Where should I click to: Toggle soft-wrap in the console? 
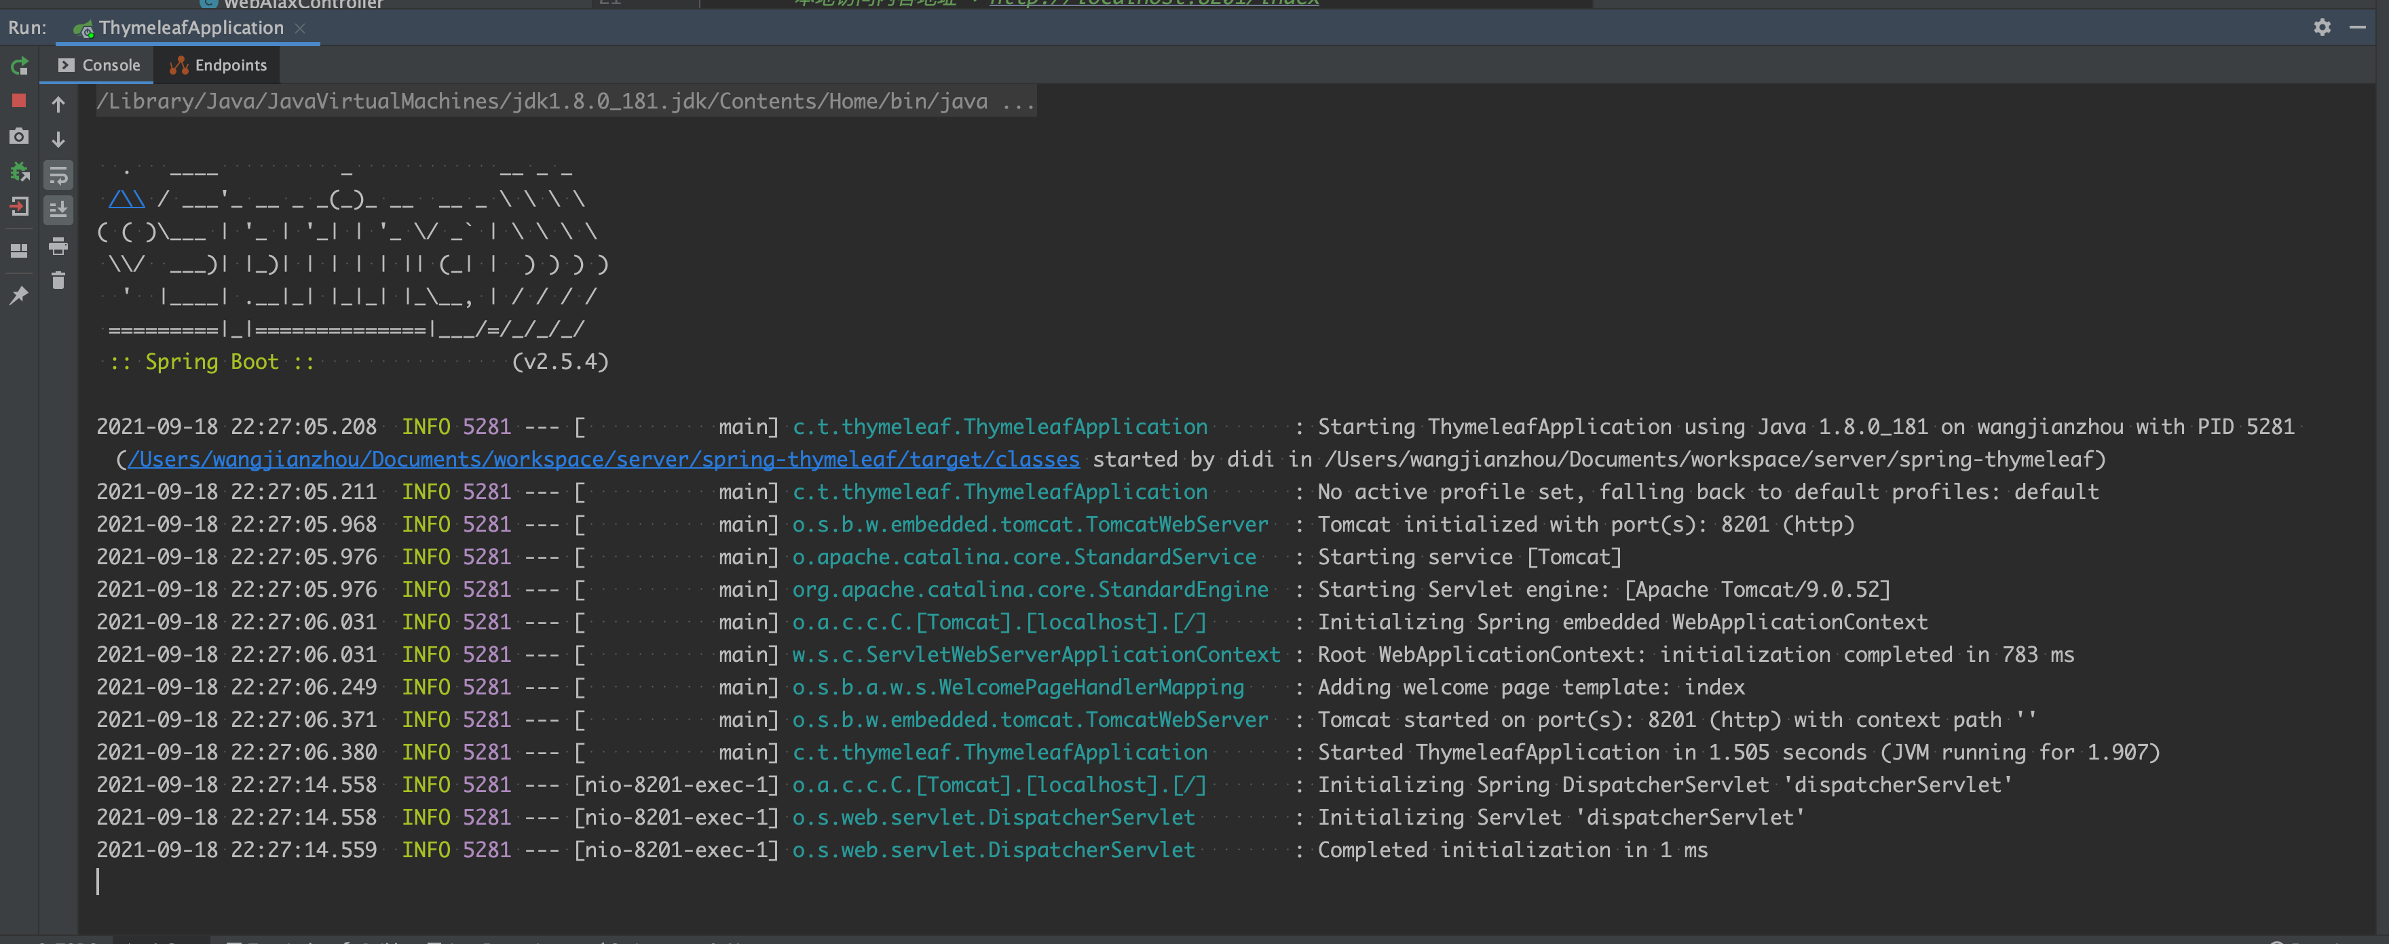pos(58,174)
